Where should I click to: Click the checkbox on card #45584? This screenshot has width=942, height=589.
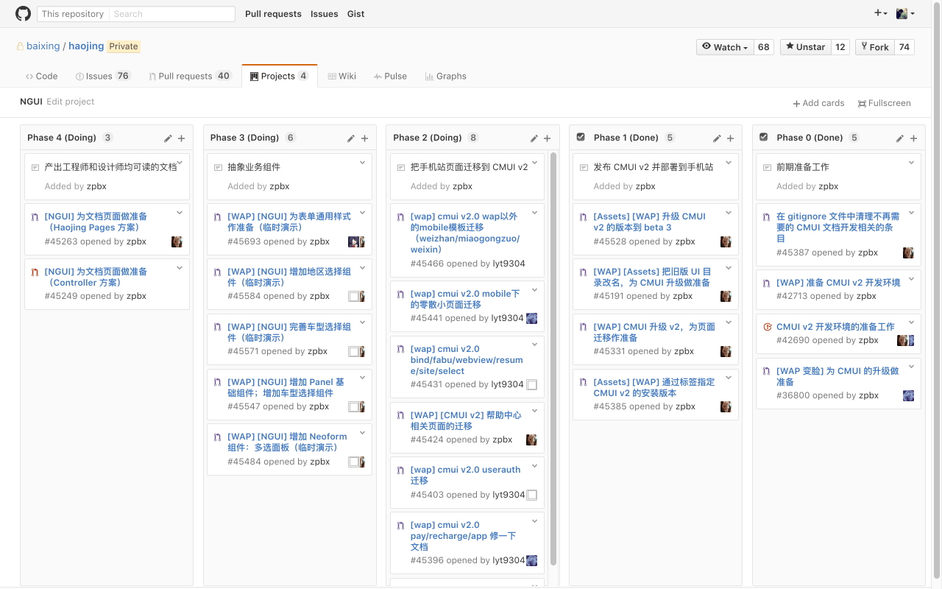coord(353,296)
